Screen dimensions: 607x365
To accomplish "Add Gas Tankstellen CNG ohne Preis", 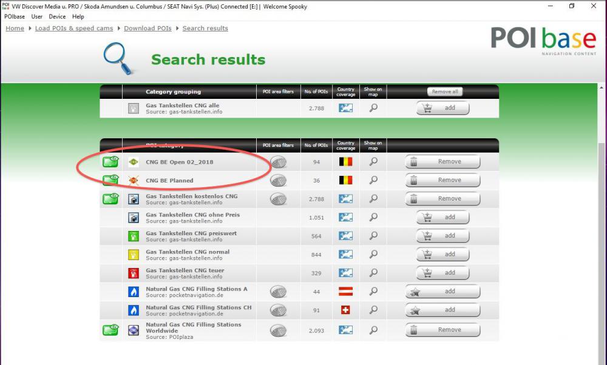I will pos(443,217).
